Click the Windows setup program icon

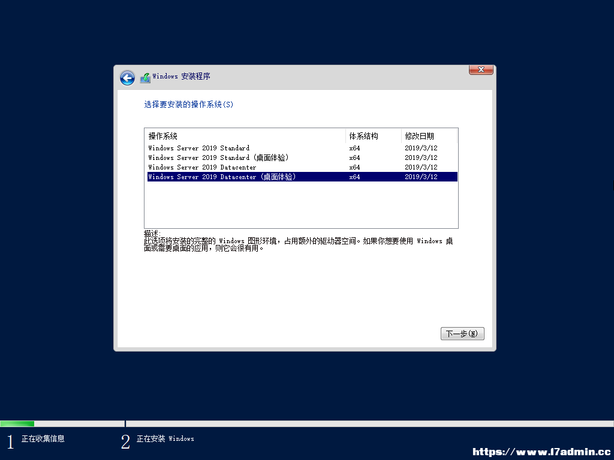145,77
